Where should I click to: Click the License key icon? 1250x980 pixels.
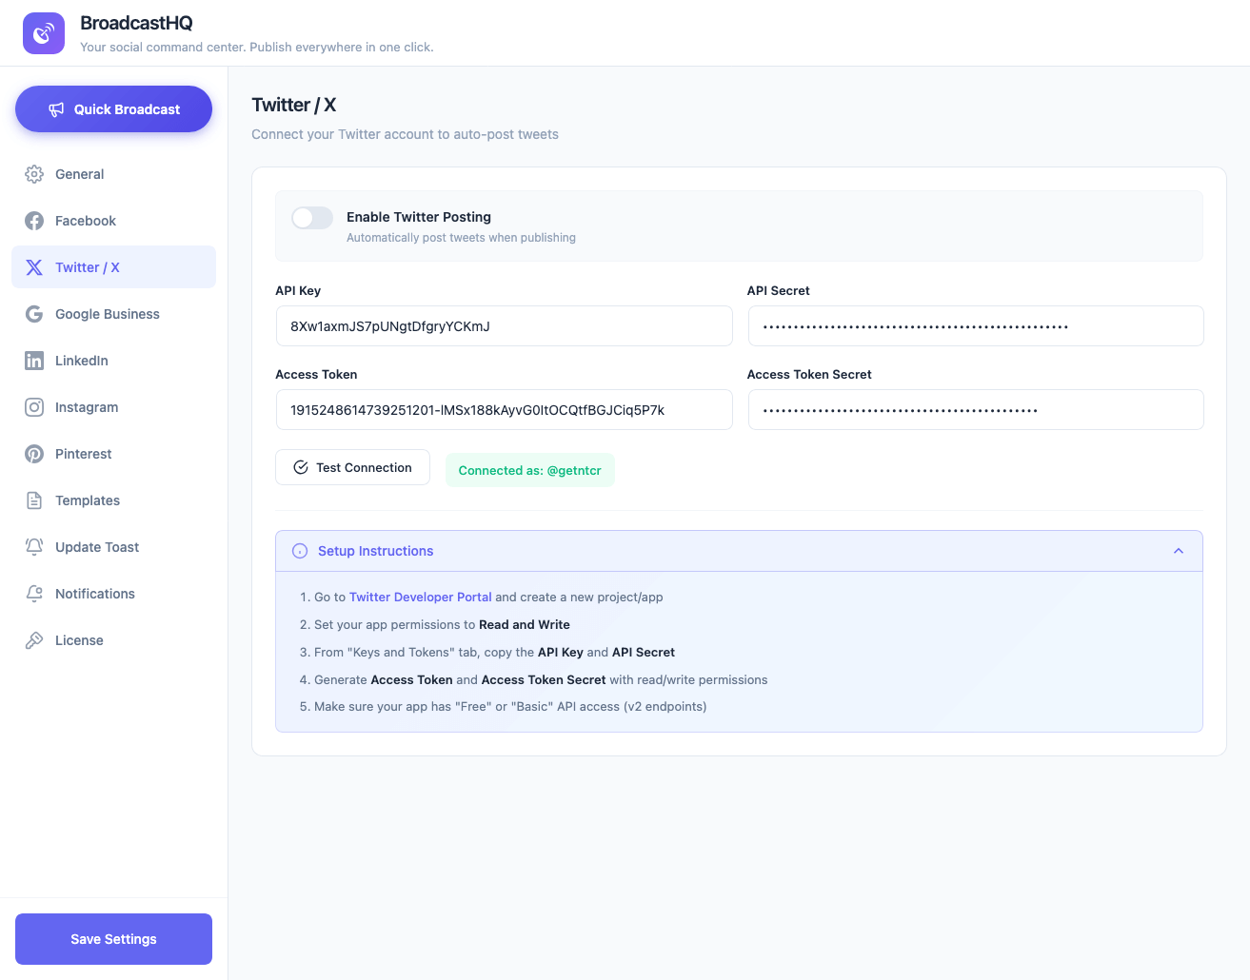(x=34, y=640)
